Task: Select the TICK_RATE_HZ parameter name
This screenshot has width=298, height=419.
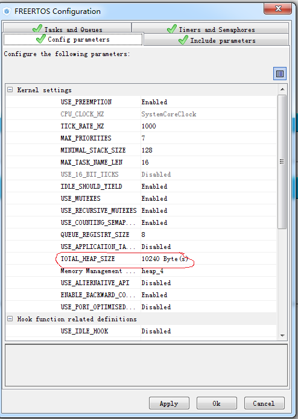Action: [82, 126]
